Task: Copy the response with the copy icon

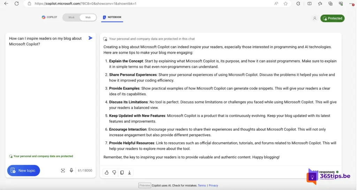Action: click(122, 172)
